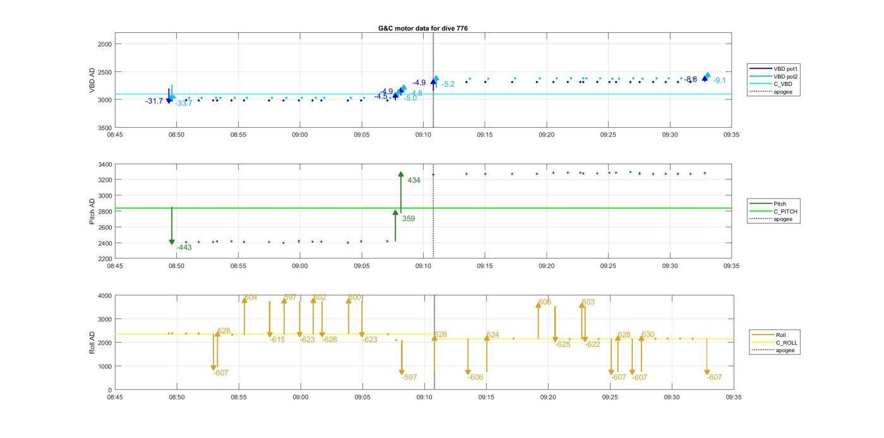The height and width of the screenshot is (438, 884).
Task: Click the 'VBD AD' y-axis label
Action: point(92,81)
